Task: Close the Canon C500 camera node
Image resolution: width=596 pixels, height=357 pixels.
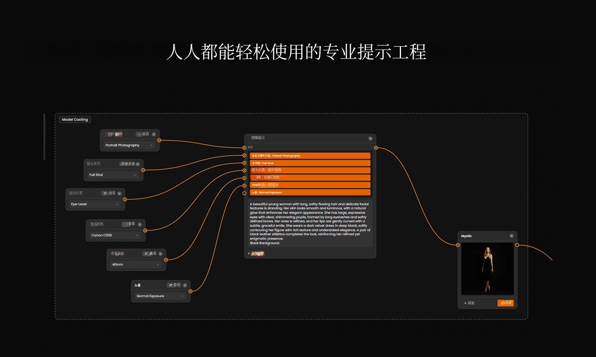Action: [x=140, y=224]
